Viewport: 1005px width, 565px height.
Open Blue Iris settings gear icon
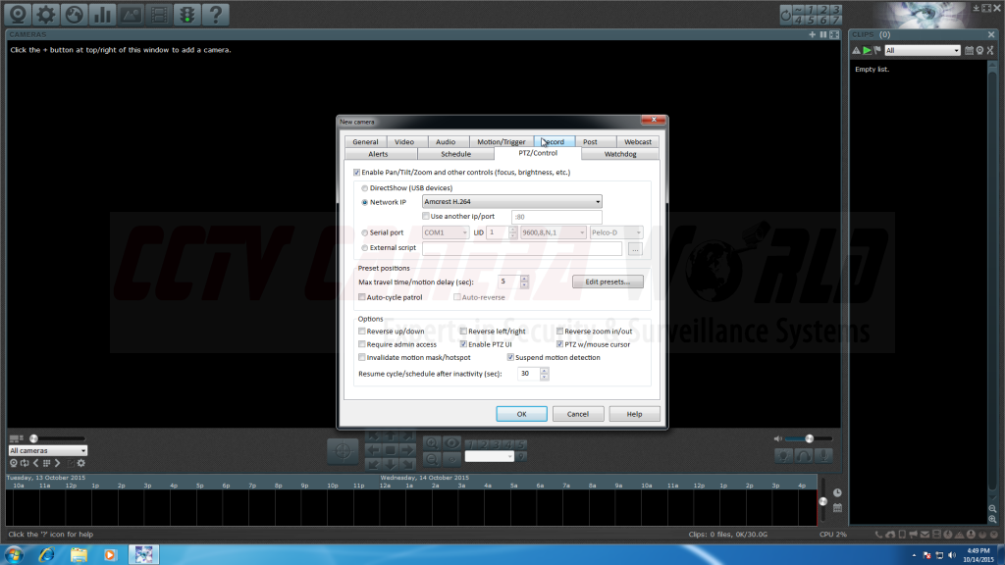click(x=45, y=14)
